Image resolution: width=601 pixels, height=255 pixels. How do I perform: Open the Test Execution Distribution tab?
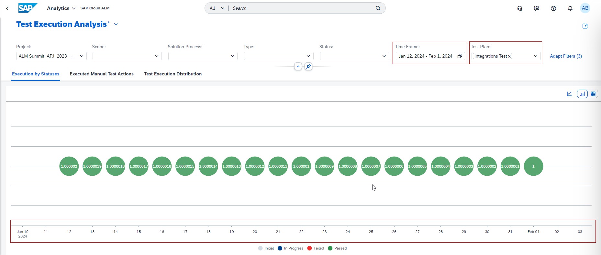coord(173,74)
